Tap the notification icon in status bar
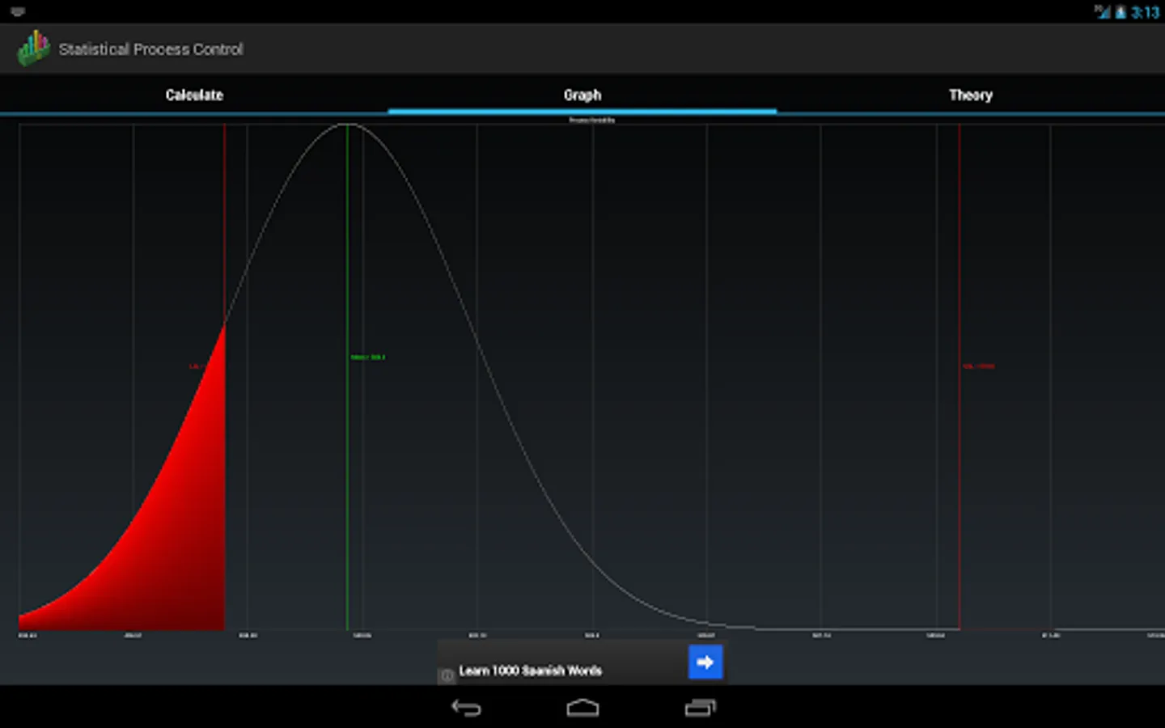This screenshot has width=1165, height=728. (18, 11)
